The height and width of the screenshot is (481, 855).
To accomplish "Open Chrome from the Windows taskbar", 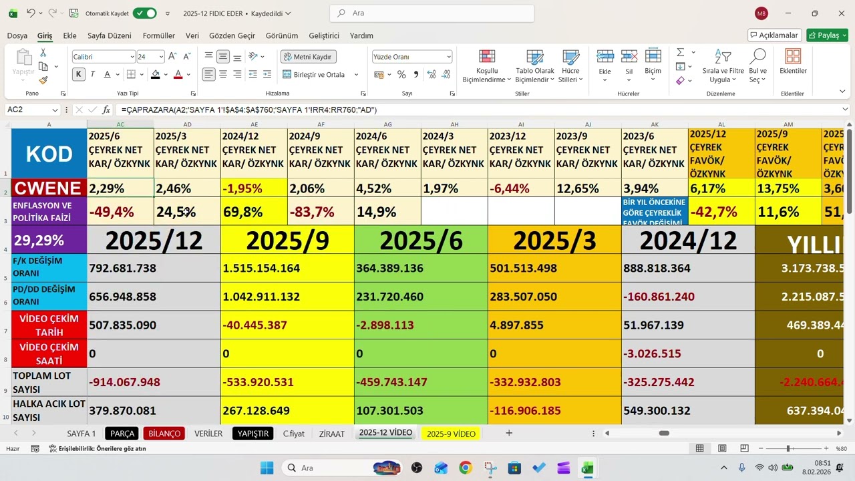I will [x=466, y=468].
